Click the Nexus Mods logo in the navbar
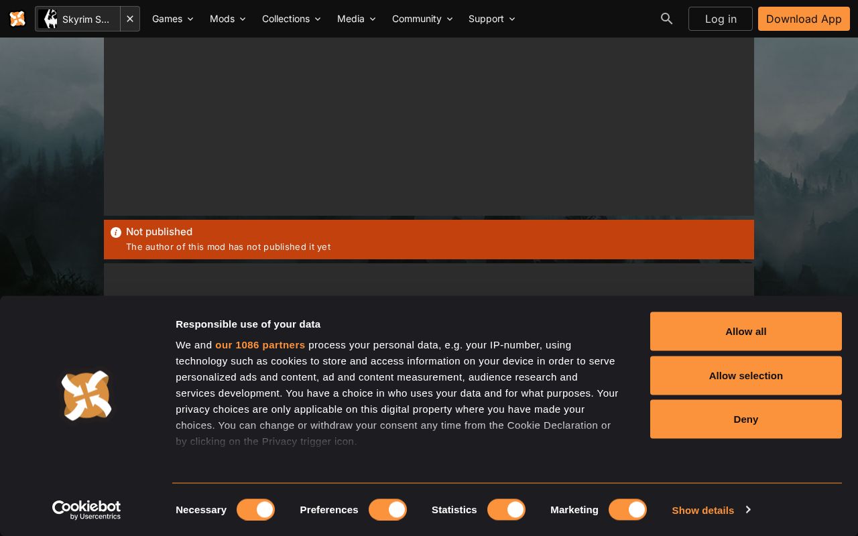The image size is (858, 536). 17,19
